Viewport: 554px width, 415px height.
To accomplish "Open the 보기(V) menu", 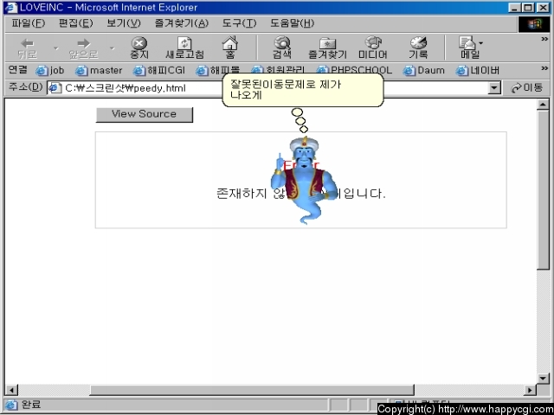I will 123,23.
